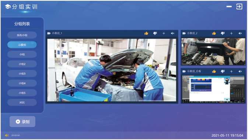Start recording with the 录制 button
The image size is (248, 140).
(22, 122)
